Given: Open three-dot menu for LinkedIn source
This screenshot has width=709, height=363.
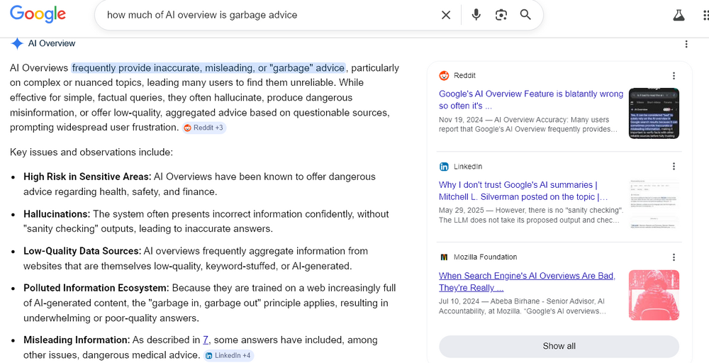Looking at the screenshot, I should [674, 167].
